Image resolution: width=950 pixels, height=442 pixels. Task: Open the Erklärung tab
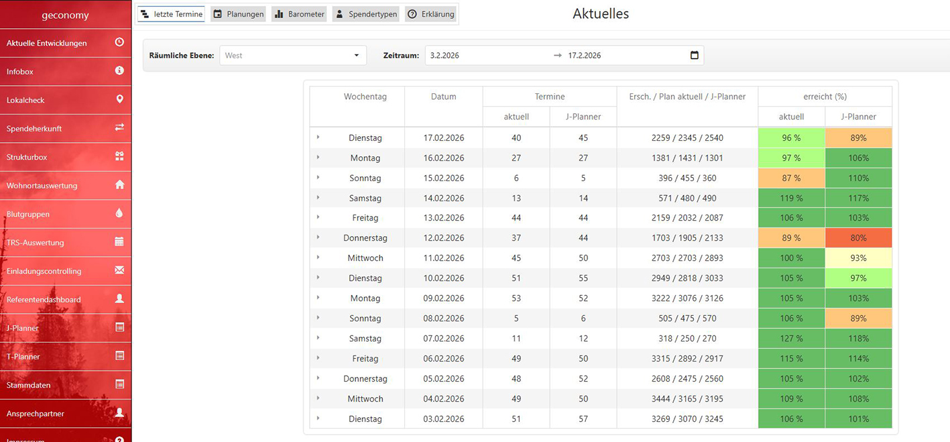pyautogui.click(x=430, y=14)
